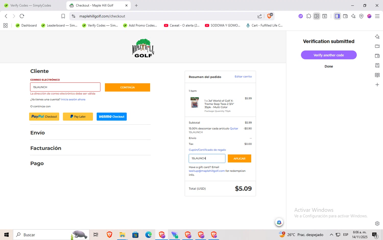The image size is (383, 240).
Task: Go forward with the browser forward arrow
Action: 14,16
